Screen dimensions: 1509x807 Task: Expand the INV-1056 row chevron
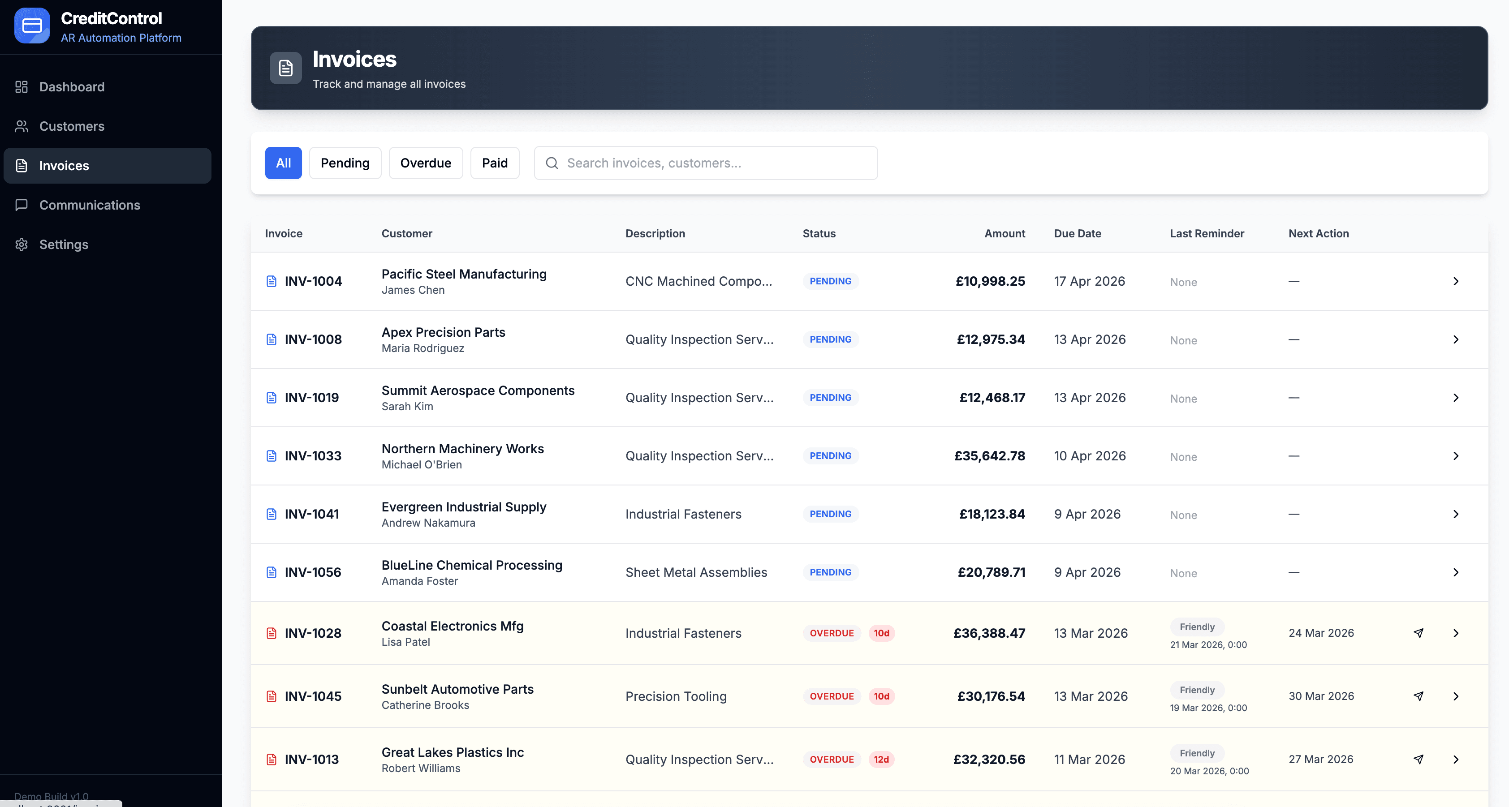point(1456,572)
